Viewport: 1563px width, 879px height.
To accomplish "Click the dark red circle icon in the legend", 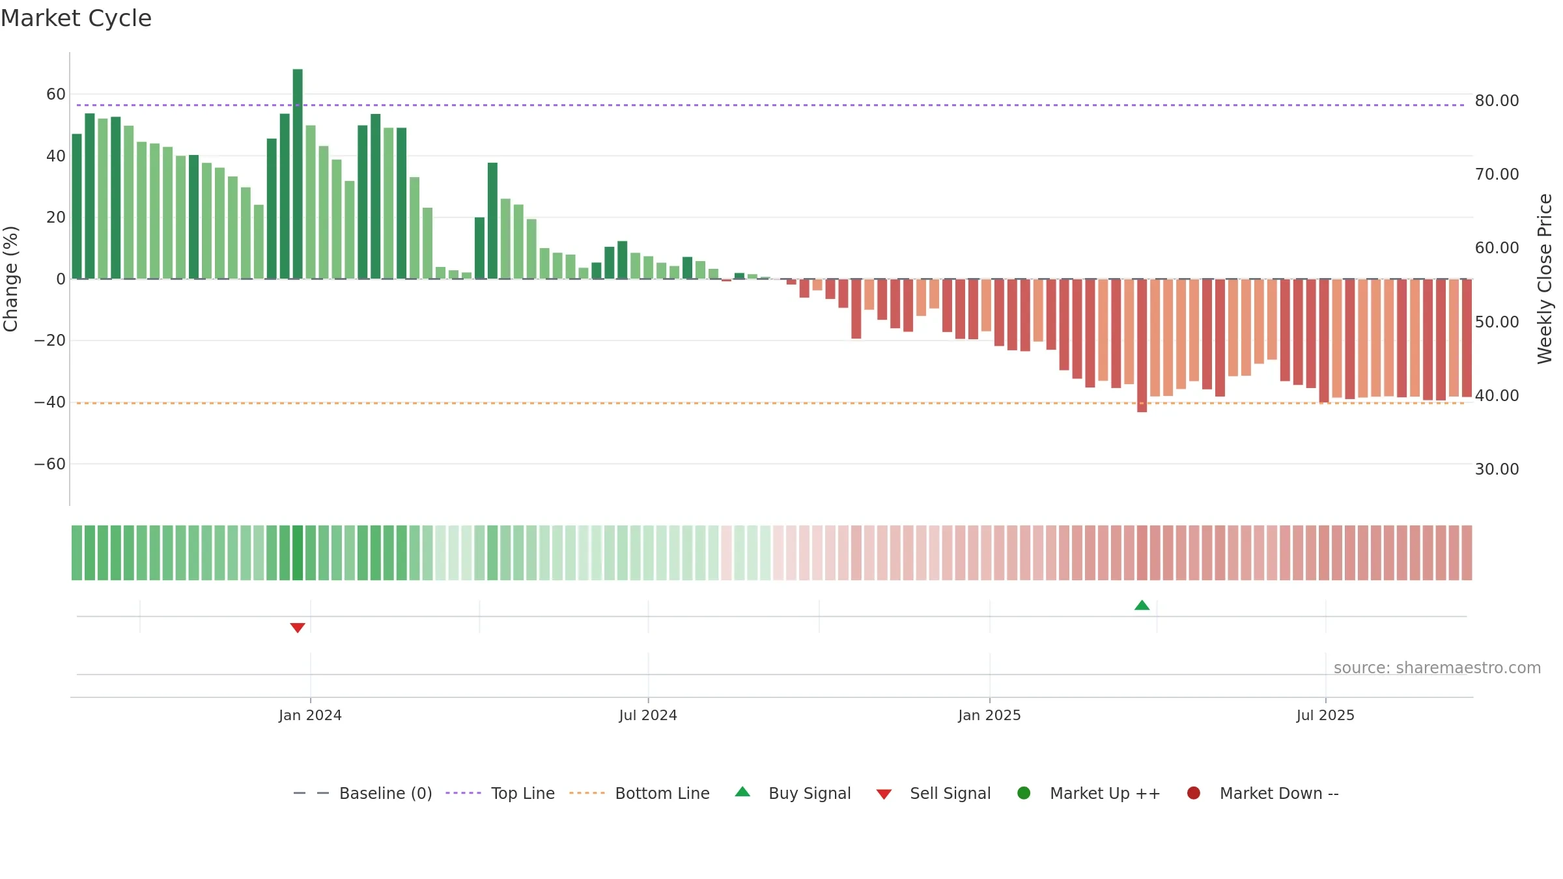I will [1194, 793].
